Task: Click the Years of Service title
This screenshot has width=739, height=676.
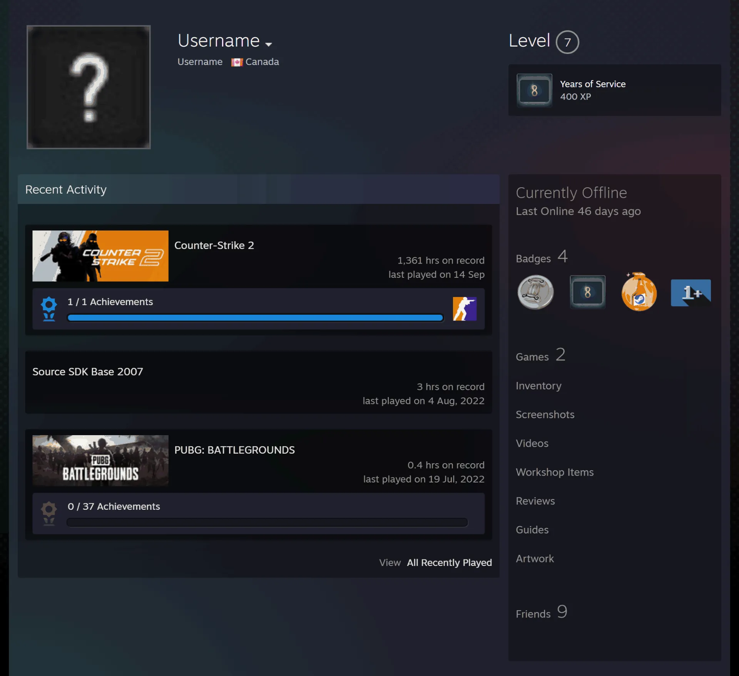Action: pyautogui.click(x=593, y=84)
